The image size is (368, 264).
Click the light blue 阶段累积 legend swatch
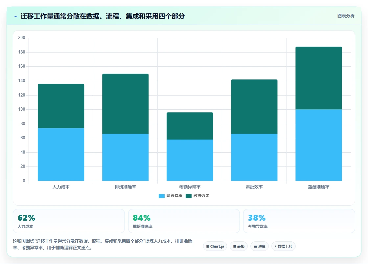(x=161, y=196)
